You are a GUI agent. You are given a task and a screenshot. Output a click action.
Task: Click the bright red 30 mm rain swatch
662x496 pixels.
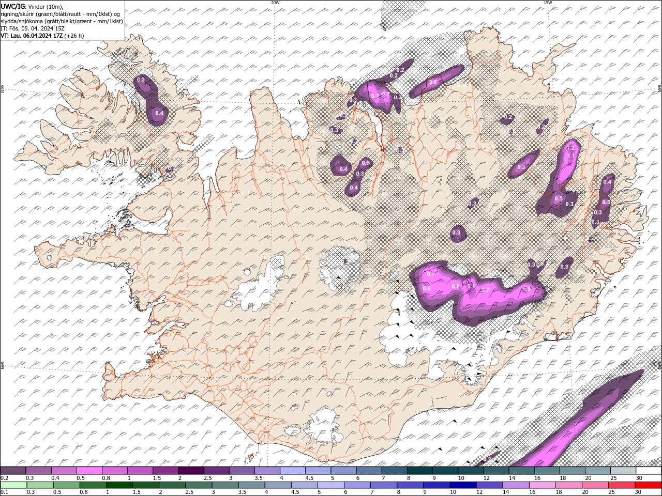(x=648, y=485)
